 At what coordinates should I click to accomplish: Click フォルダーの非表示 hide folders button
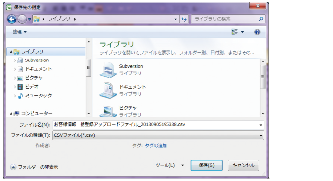(34, 167)
